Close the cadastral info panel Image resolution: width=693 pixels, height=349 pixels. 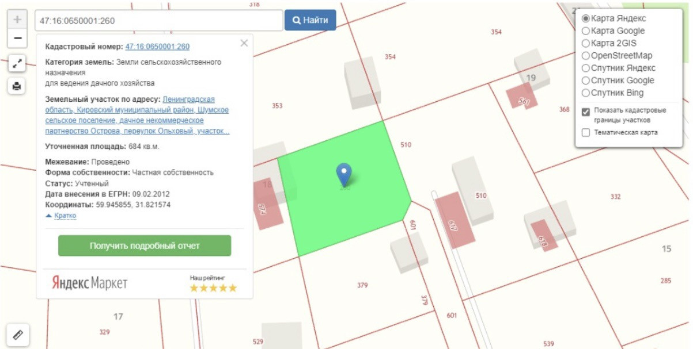coord(244,43)
